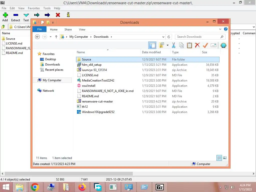Open the File tab in Downloads window
This screenshot has height=192, width=256.
pyautogui.click(x=39, y=29)
